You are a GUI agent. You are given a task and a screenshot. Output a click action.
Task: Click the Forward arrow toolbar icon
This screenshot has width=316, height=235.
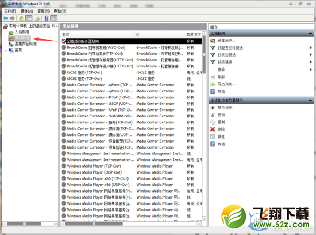13,18
